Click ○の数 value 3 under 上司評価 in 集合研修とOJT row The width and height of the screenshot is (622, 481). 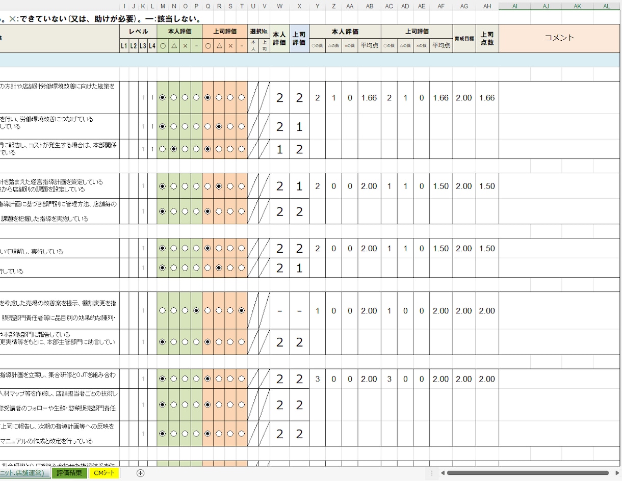coord(389,379)
